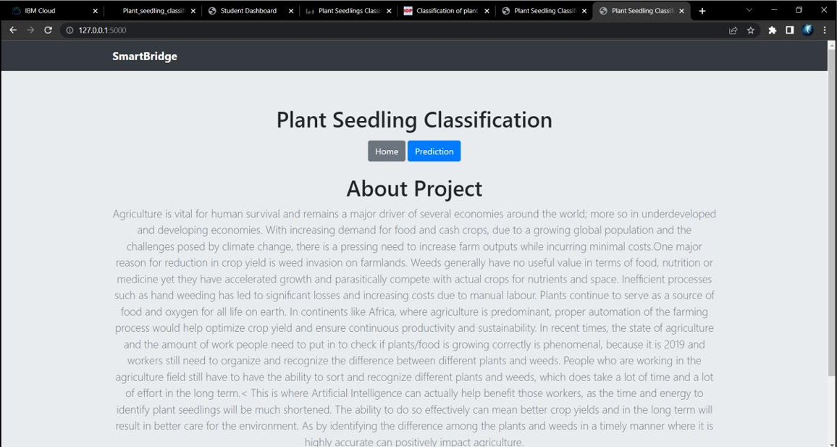Click the share icon in the address bar
Image resolution: width=837 pixels, height=447 pixels.
[733, 30]
